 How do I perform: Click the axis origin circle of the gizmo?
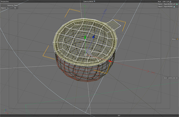coord(85,55)
